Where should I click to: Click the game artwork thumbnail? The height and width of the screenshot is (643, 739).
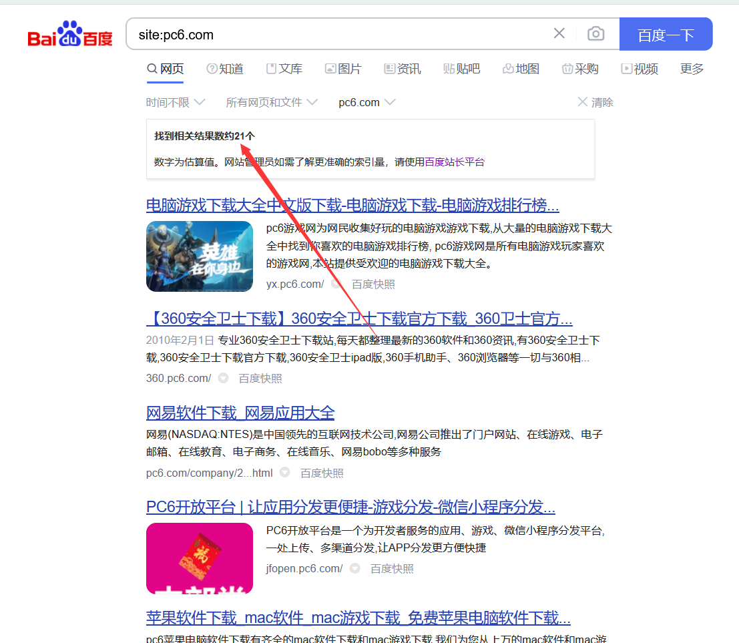[x=200, y=256]
